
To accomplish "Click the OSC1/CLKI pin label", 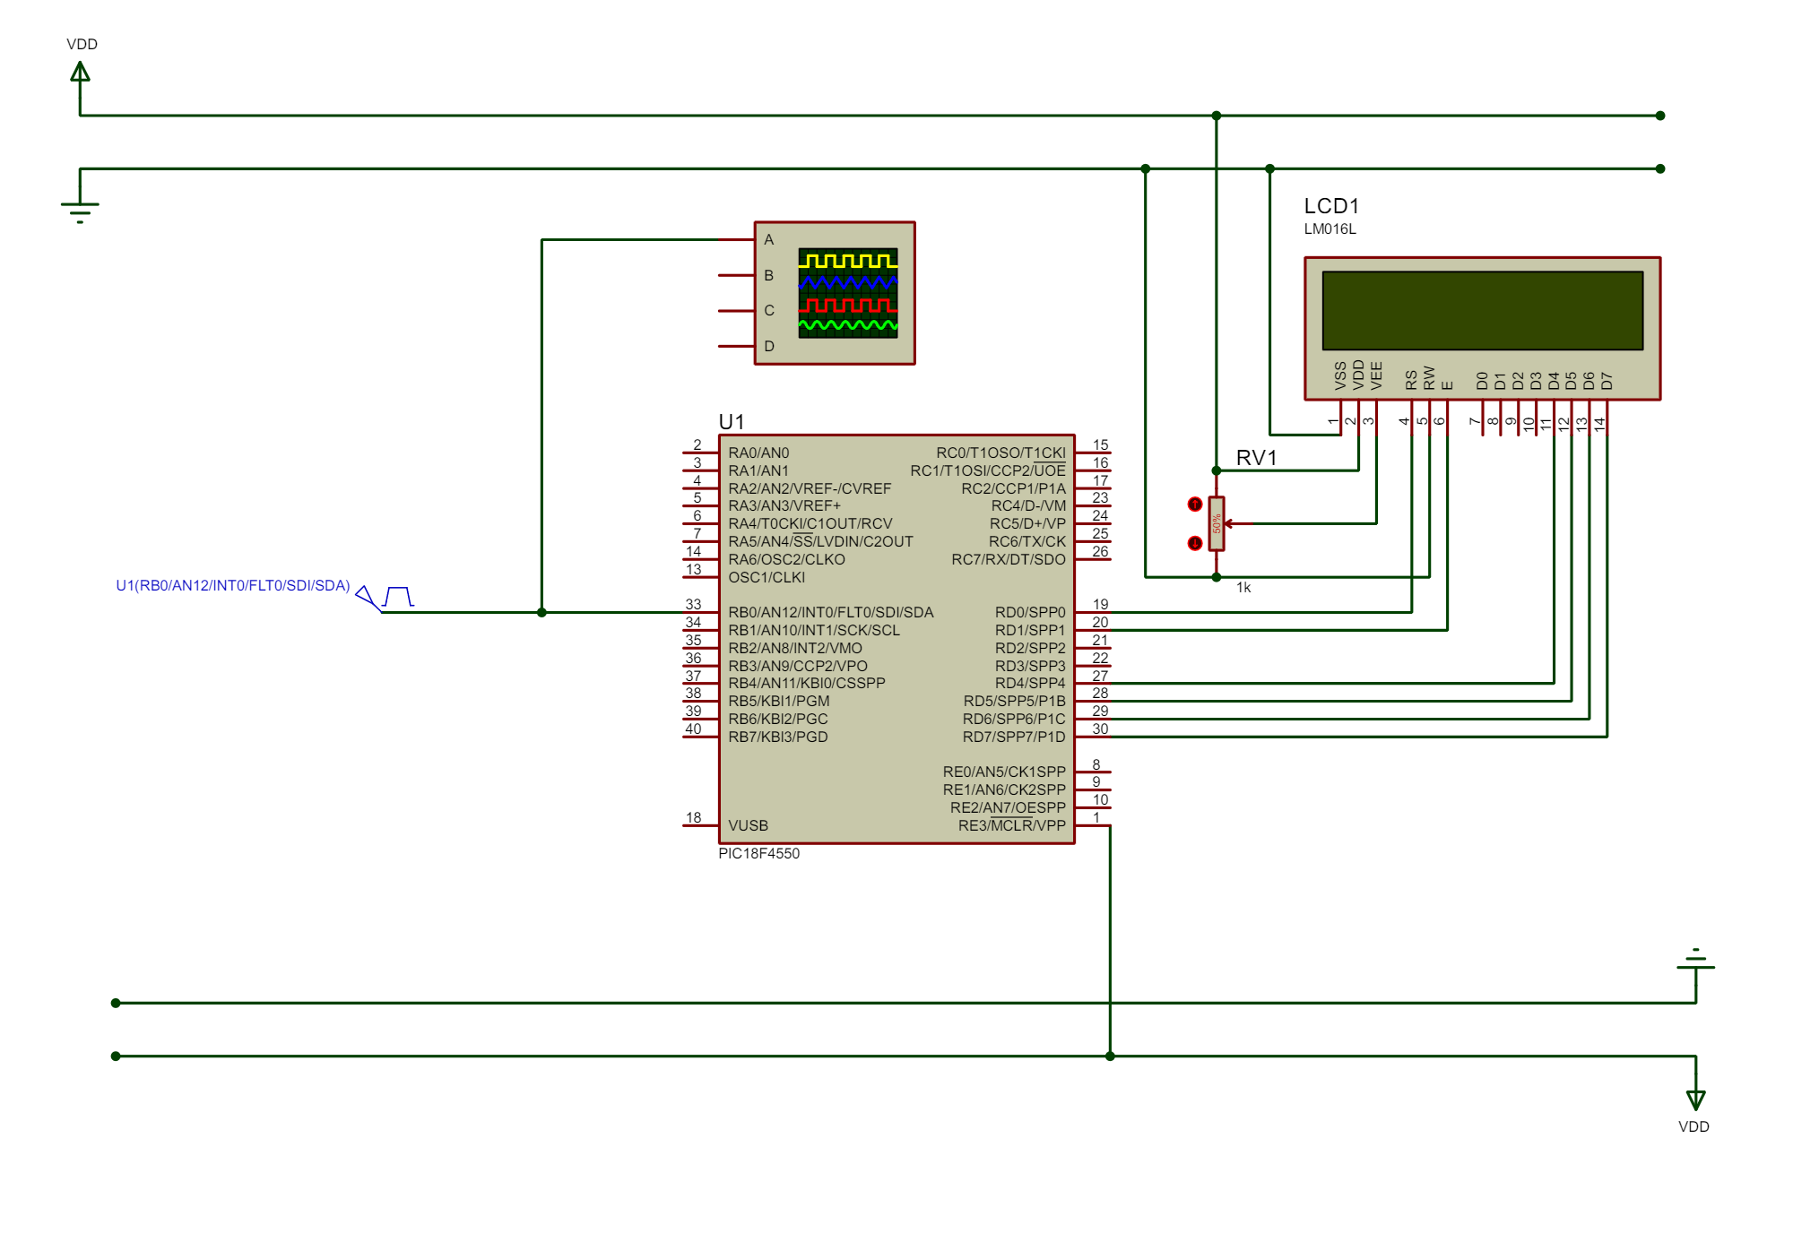I will point(767,577).
